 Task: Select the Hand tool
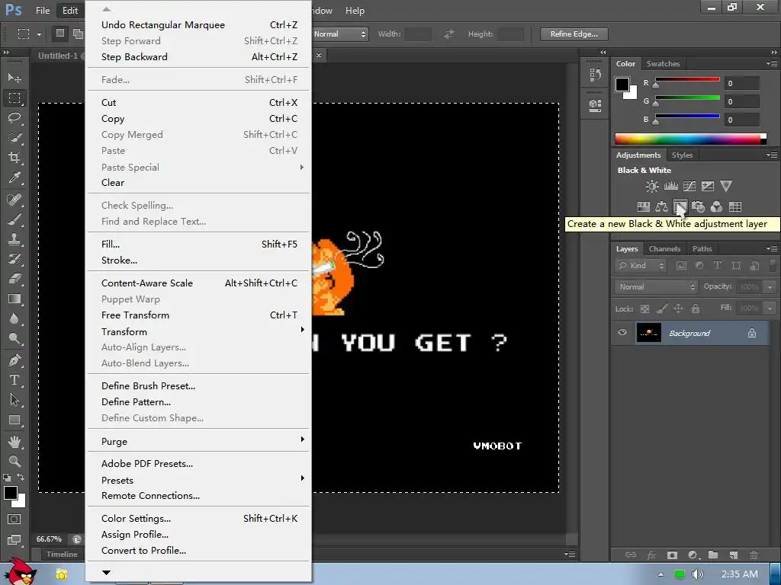14,441
